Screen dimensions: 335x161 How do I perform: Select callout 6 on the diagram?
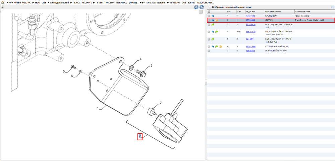tap(72, 76)
